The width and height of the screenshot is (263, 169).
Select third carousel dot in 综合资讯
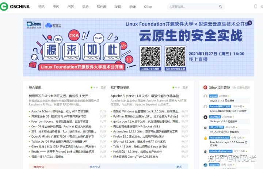point(96,88)
